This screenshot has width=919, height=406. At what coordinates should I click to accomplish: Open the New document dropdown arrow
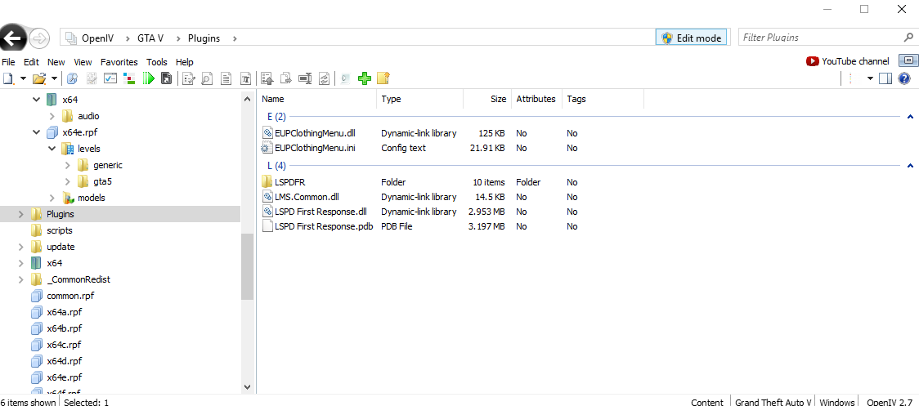(x=24, y=78)
